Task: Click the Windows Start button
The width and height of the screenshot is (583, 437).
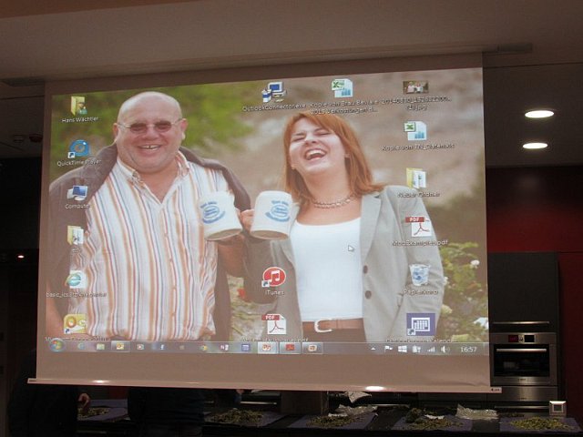Action: tap(57, 346)
